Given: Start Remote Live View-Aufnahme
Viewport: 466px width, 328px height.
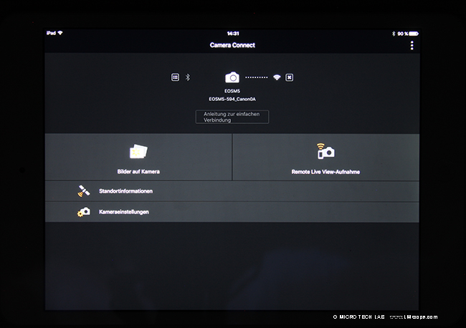Looking at the screenshot, I should click(325, 172).
